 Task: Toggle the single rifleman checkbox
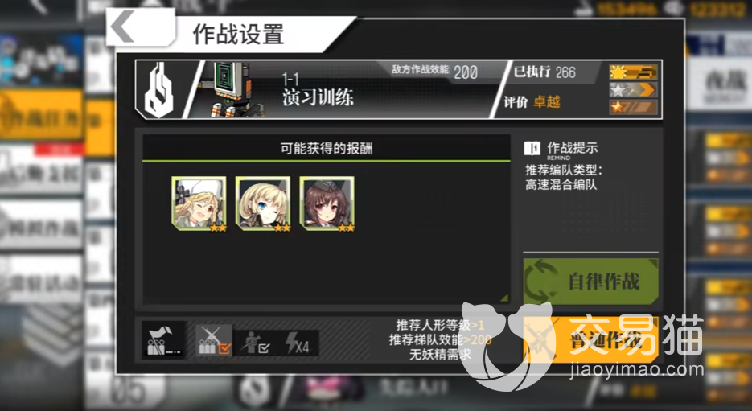coord(256,343)
